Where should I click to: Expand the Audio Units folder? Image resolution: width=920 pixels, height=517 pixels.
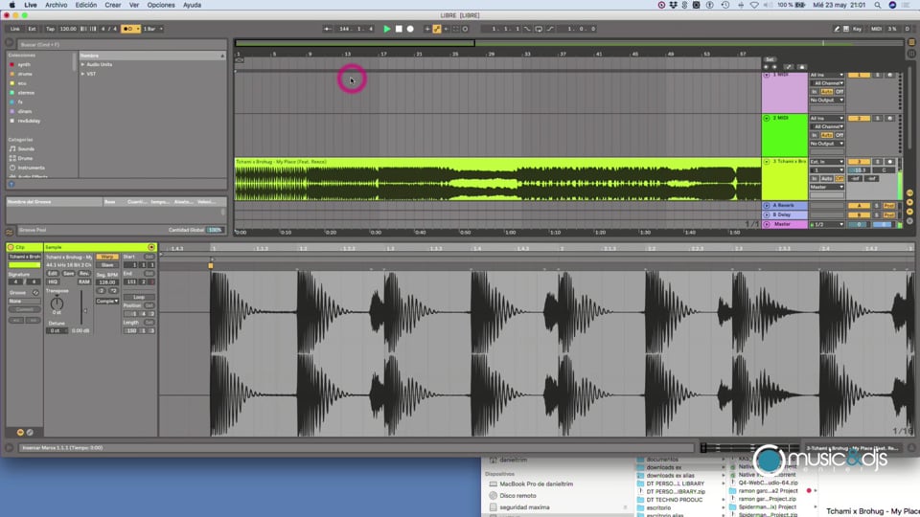pos(82,64)
